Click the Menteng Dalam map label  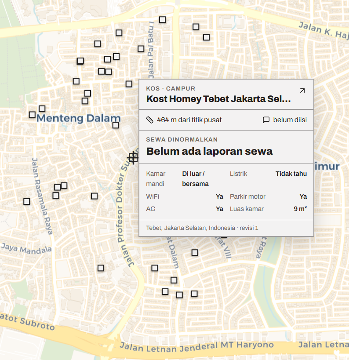click(79, 119)
